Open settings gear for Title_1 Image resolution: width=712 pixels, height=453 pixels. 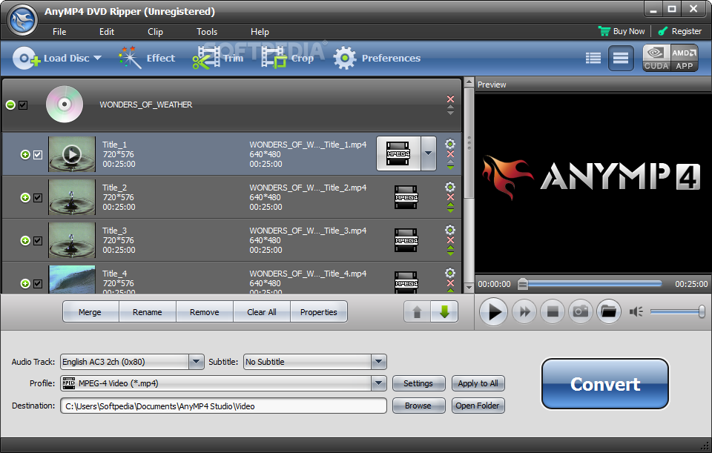(450, 144)
